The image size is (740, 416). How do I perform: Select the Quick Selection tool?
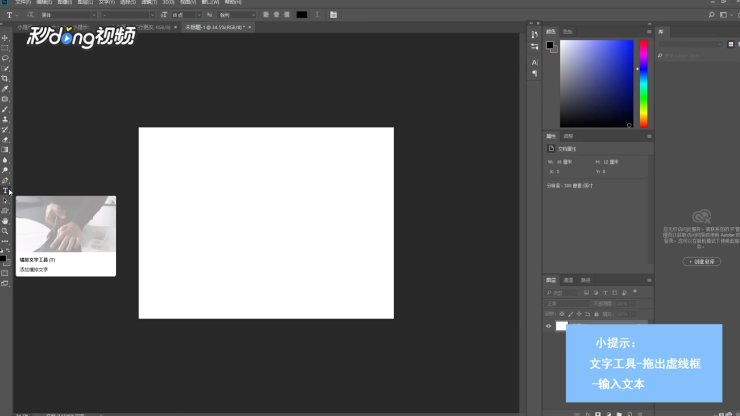click(x=5, y=68)
